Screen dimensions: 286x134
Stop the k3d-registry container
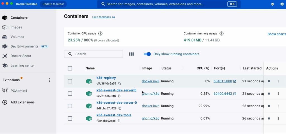pyautogui.click(x=269, y=81)
